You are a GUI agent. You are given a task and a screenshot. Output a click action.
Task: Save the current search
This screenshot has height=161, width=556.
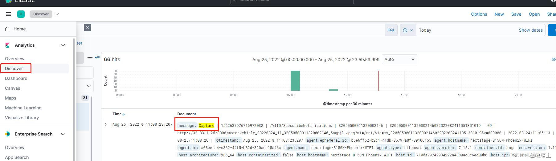click(516, 14)
